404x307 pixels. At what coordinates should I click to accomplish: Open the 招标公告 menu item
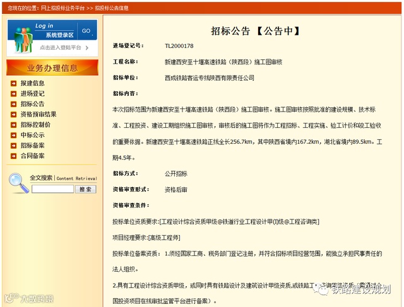tap(32, 104)
